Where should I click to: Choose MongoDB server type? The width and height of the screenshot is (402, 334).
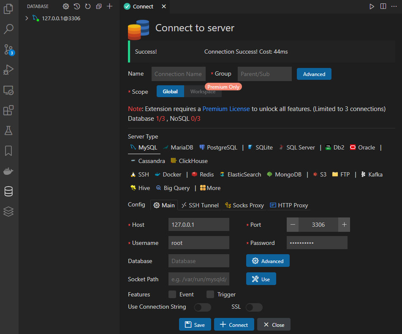pyautogui.click(x=284, y=174)
